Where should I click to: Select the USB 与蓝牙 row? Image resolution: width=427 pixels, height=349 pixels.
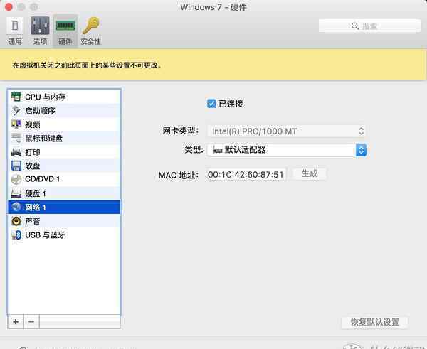tap(64, 235)
